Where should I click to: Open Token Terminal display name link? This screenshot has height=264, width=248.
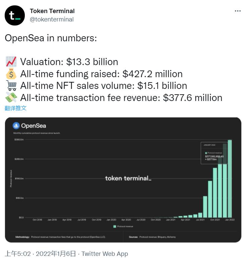click(x=52, y=11)
